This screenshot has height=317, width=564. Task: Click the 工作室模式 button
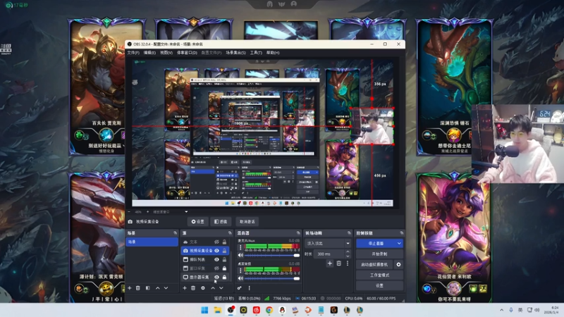(x=379, y=275)
